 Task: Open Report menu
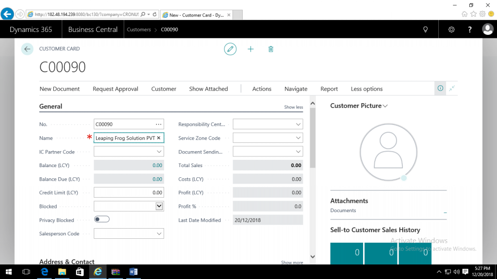(329, 89)
